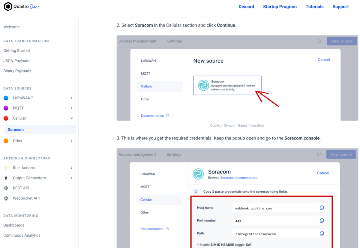
Task: Select the Rule Actions lightning icon
Action: click(x=7, y=168)
